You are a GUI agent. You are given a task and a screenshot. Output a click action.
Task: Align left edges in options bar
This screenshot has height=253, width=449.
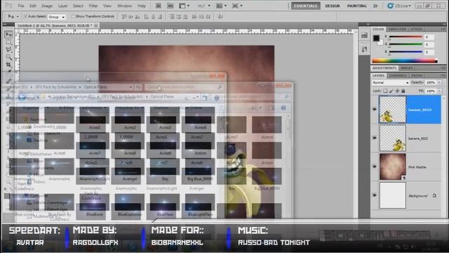[147, 17]
